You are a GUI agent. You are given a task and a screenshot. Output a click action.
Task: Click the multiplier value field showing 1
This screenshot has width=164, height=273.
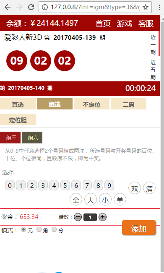(90, 217)
